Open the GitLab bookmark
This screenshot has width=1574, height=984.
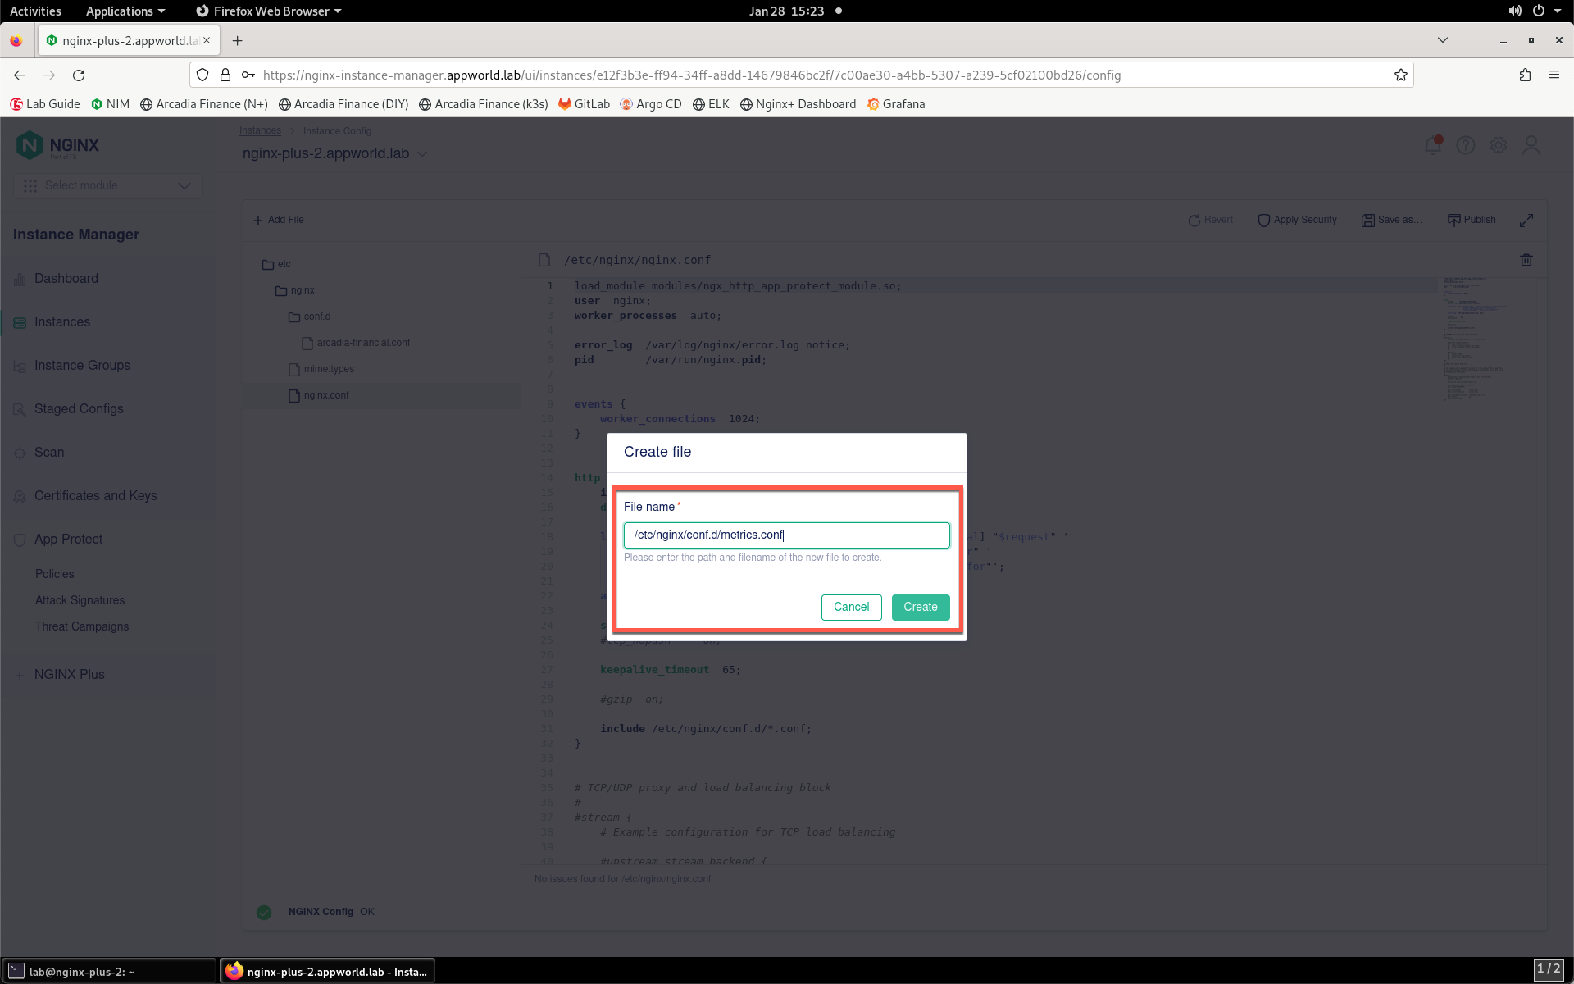click(584, 104)
